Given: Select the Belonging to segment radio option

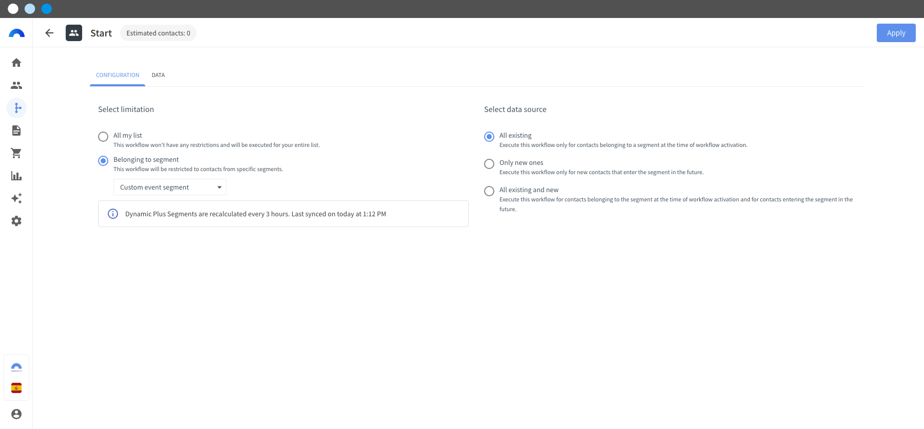Looking at the screenshot, I should 103,161.
